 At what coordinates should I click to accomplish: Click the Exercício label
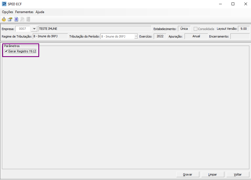[x=146, y=36]
